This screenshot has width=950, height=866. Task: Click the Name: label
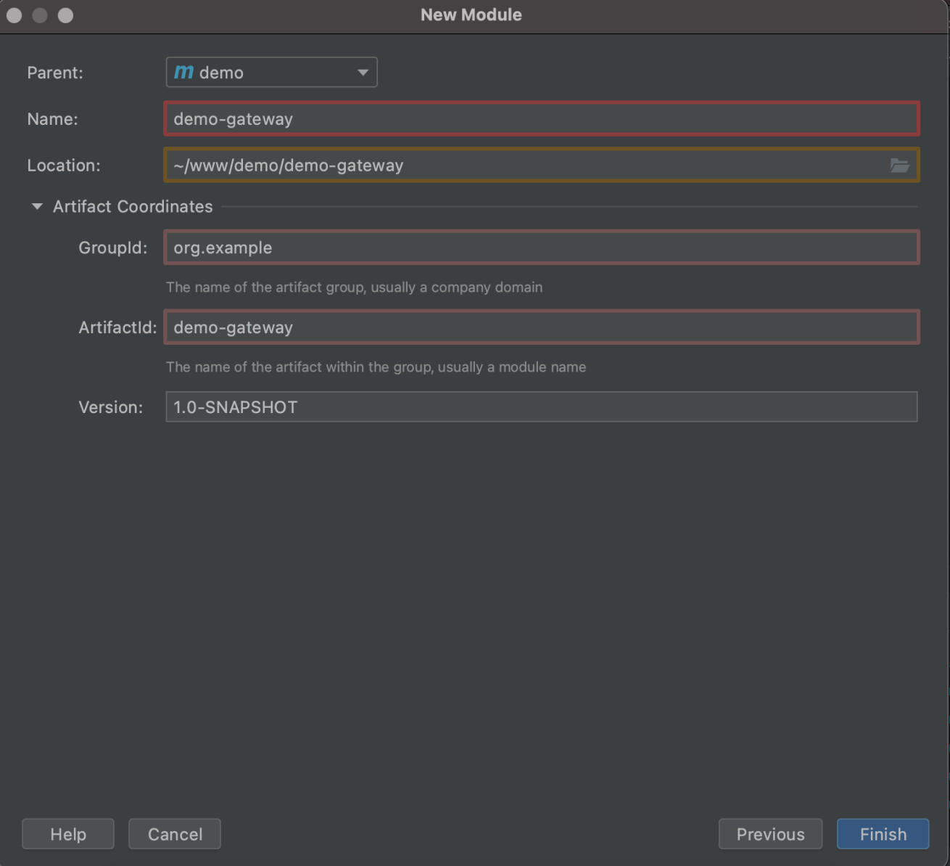[52, 119]
